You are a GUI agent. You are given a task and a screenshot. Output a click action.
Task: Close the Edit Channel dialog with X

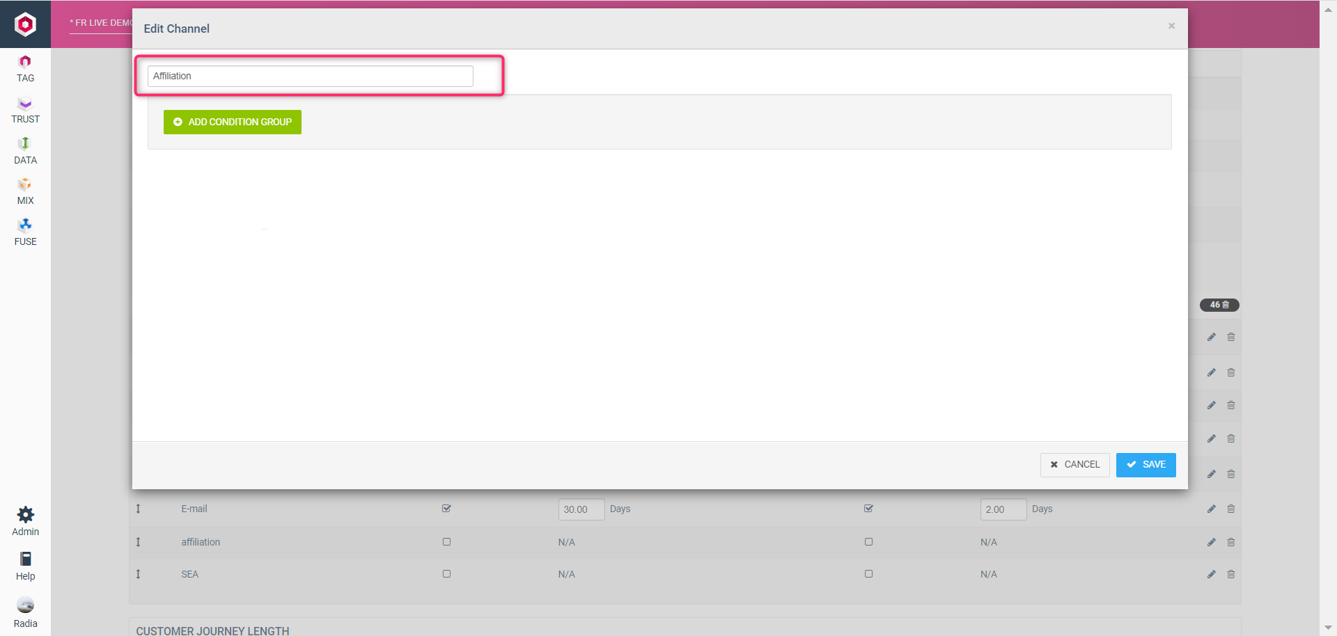coord(1171,26)
